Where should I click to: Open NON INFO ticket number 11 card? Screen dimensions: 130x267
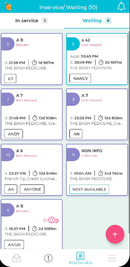click(x=97, y=170)
